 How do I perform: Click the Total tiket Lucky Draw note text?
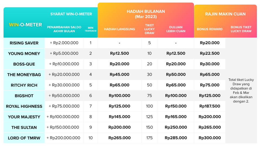[x=241, y=91]
